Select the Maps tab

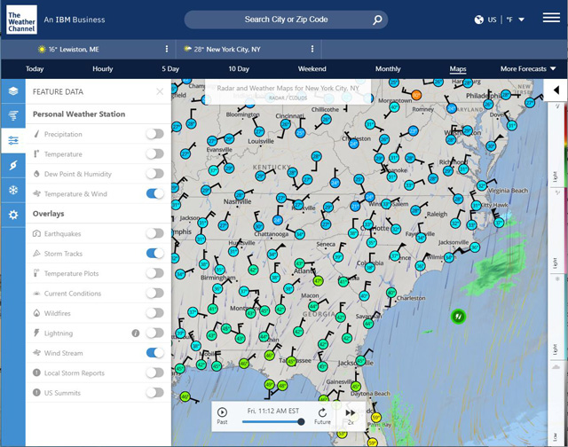click(458, 69)
